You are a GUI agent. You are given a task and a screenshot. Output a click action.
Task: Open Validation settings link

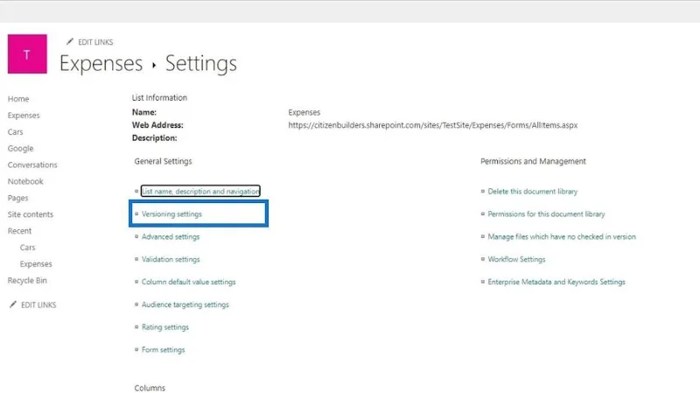(171, 259)
